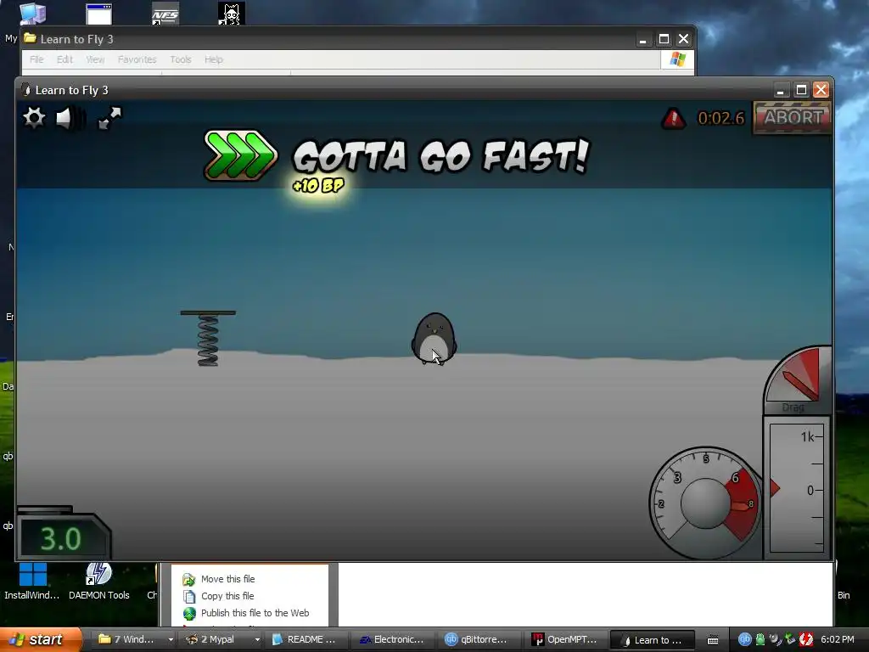Open File menu in Explorer window
Screen dimensions: 869x652
[x=36, y=59]
